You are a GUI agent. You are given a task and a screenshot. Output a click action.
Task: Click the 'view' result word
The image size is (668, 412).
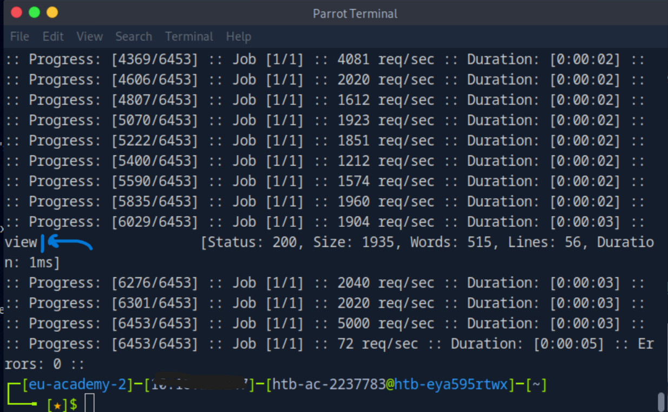(x=21, y=243)
